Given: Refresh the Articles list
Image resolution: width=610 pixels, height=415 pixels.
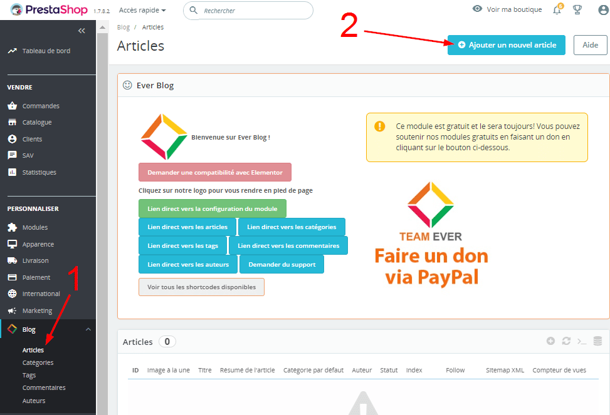Looking at the screenshot, I should pyautogui.click(x=566, y=341).
